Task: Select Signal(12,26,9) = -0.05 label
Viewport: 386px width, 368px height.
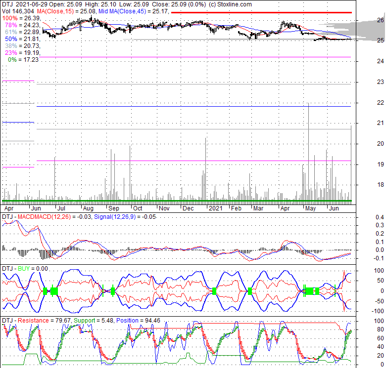Action: click(125, 217)
